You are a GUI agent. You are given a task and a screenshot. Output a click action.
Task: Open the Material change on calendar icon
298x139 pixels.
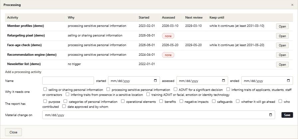271,115
